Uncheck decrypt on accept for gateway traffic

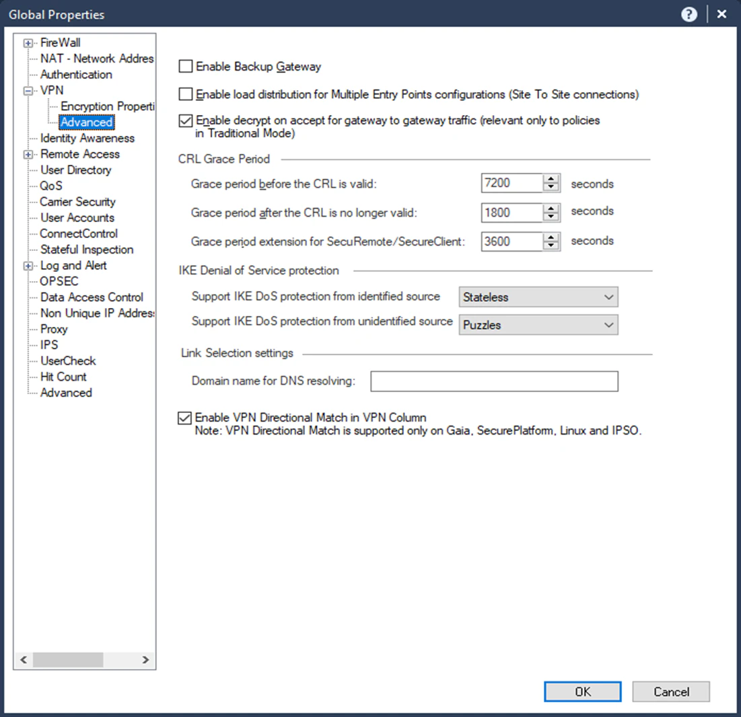coord(186,120)
